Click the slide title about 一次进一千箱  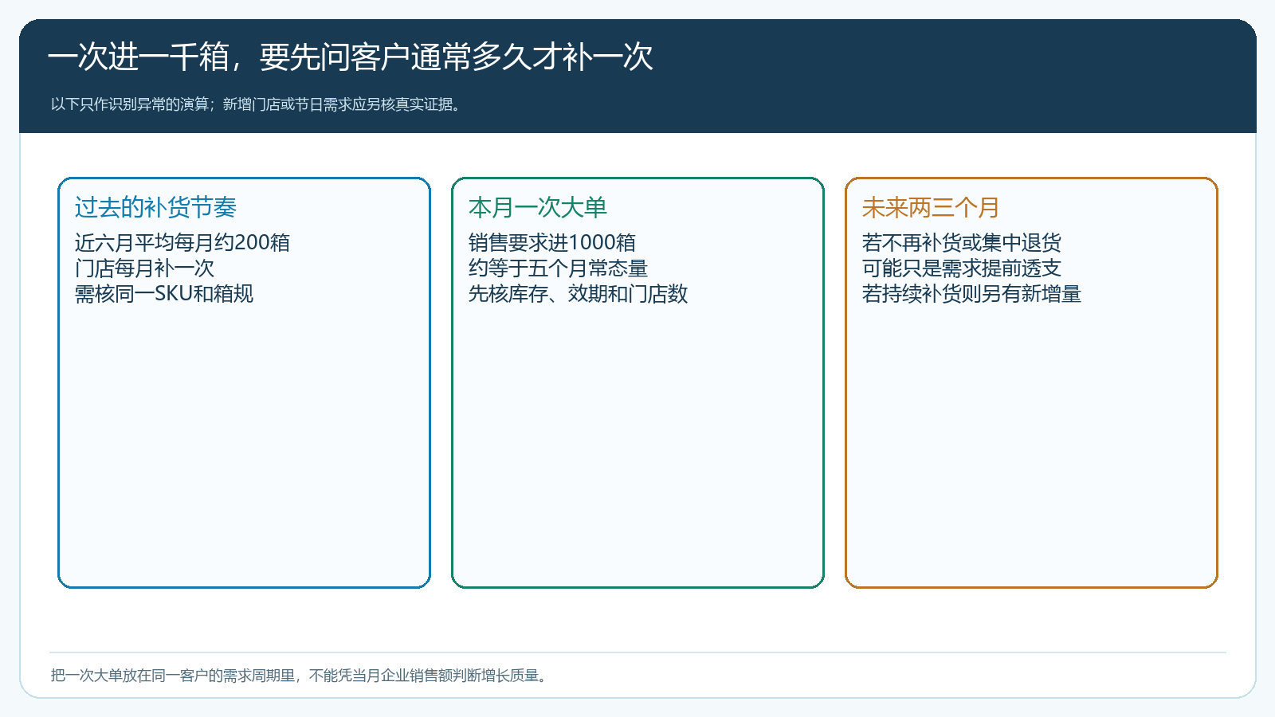pyautogui.click(x=351, y=57)
